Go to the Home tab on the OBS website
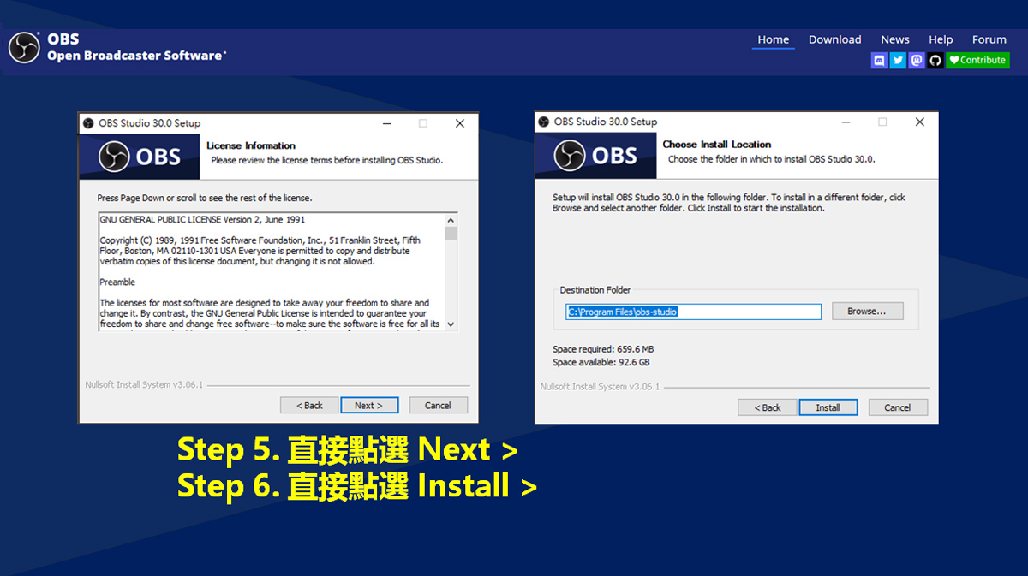Image resolution: width=1028 pixels, height=576 pixels. [x=774, y=39]
